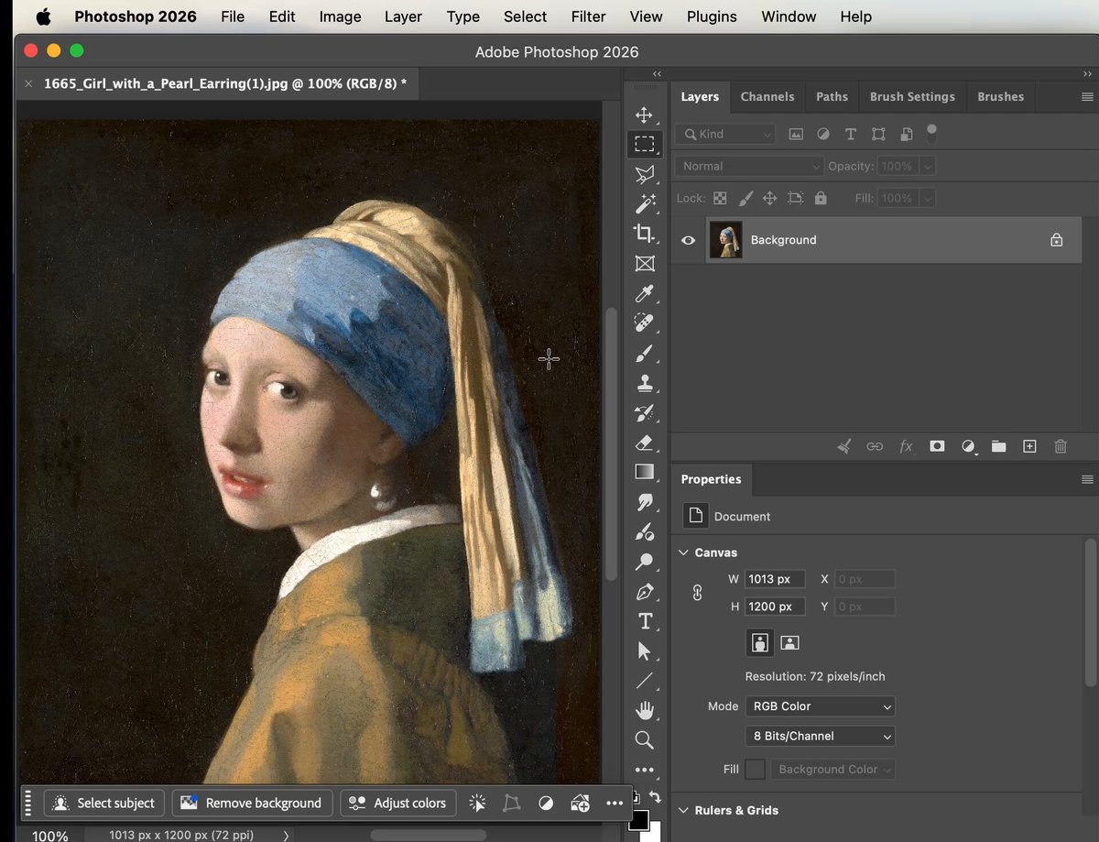This screenshot has width=1099, height=842.
Task: Click the Select subject button
Action: [105, 803]
